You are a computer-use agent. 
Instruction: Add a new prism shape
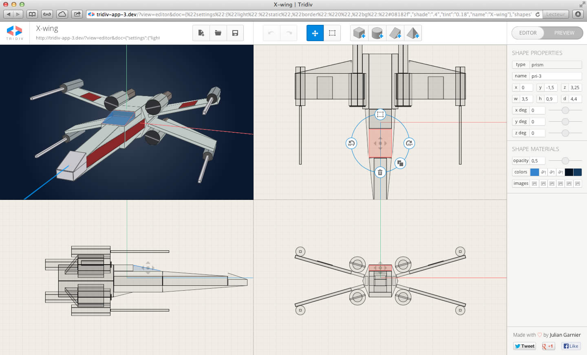[395, 33]
